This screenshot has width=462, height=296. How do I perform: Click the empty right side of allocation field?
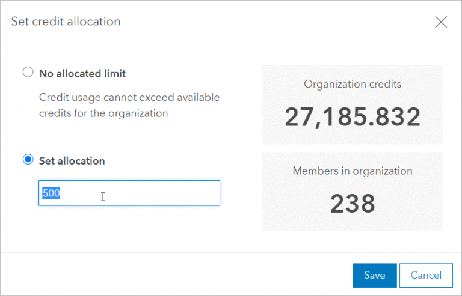coord(174,193)
